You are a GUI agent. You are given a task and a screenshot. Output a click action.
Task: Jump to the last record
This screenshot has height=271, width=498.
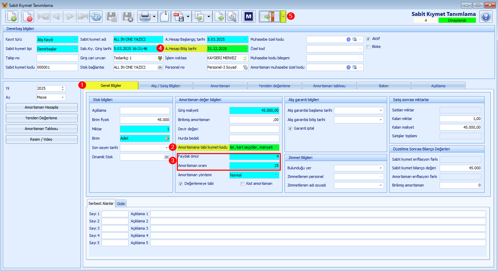pos(83,17)
